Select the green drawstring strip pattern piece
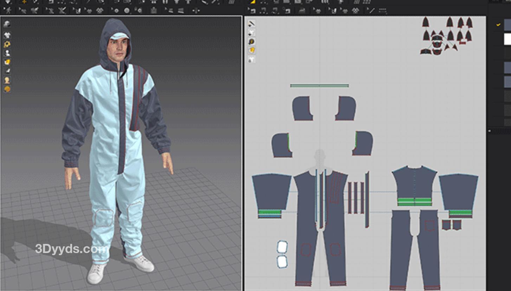The width and height of the screenshot is (511, 291). click(x=319, y=85)
